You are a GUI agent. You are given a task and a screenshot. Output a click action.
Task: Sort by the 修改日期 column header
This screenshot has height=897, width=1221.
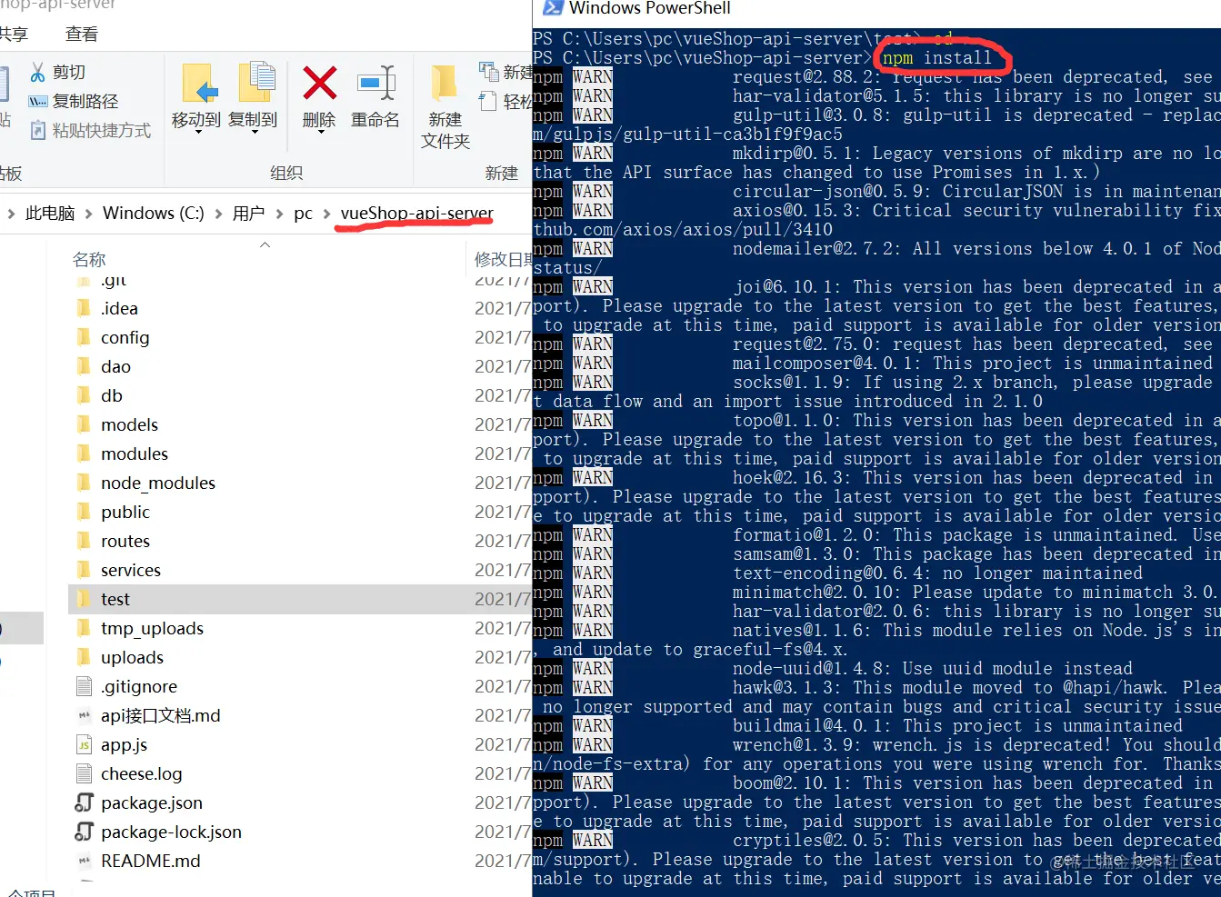[x=503, y=260]
